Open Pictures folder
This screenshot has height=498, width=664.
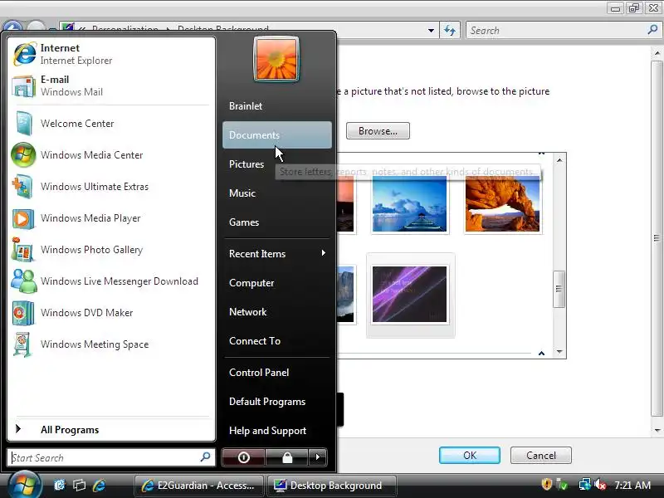[247, 164]
